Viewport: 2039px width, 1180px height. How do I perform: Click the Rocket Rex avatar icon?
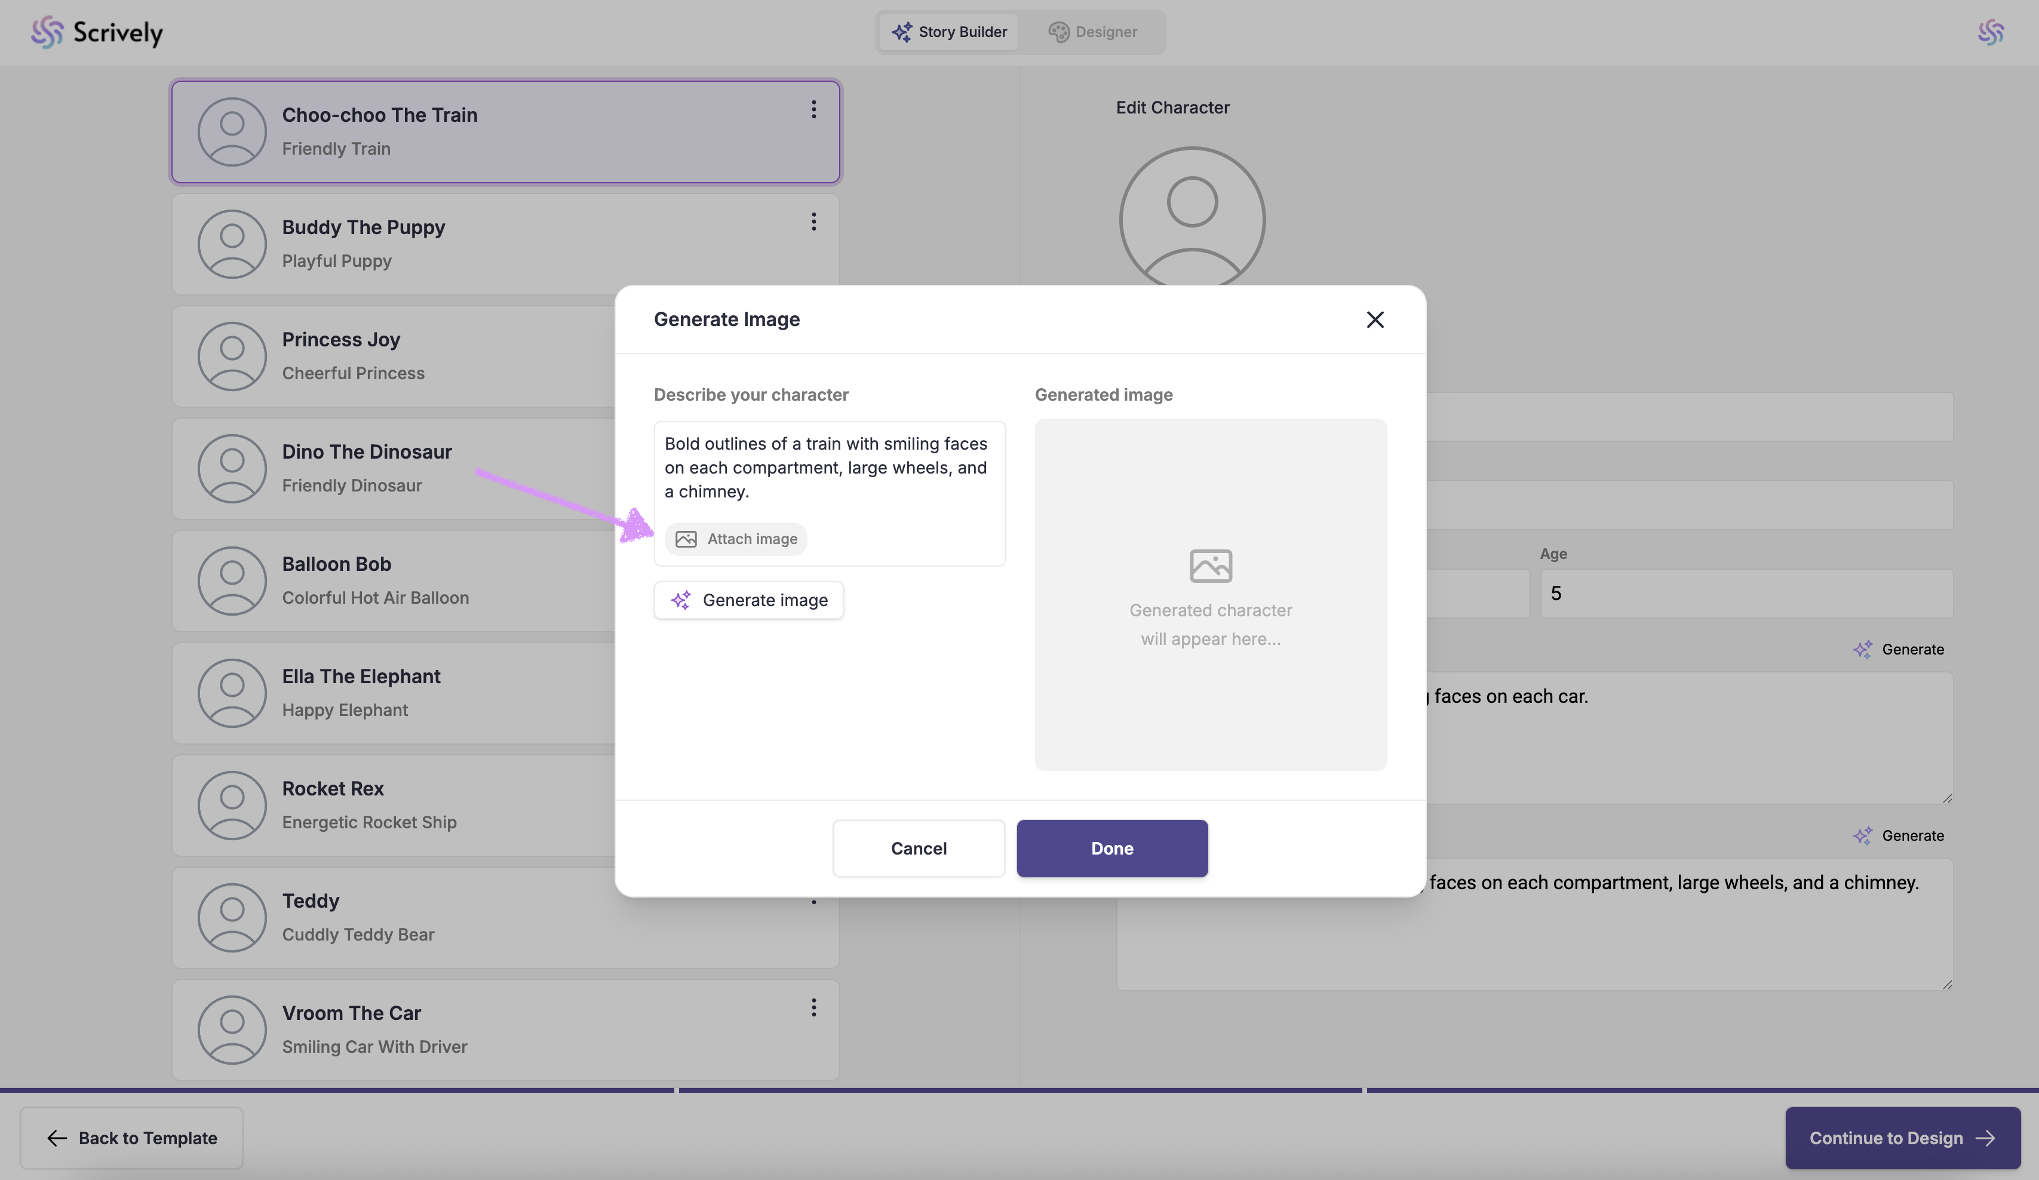232,805
